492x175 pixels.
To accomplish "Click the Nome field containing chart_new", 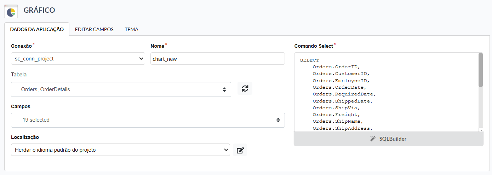I will (x=218, y=59).
